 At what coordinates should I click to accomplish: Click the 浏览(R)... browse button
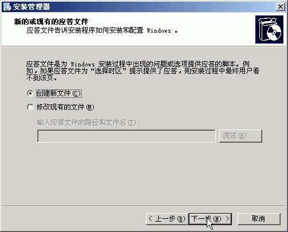pyautogui.click(x=240, y=136)
